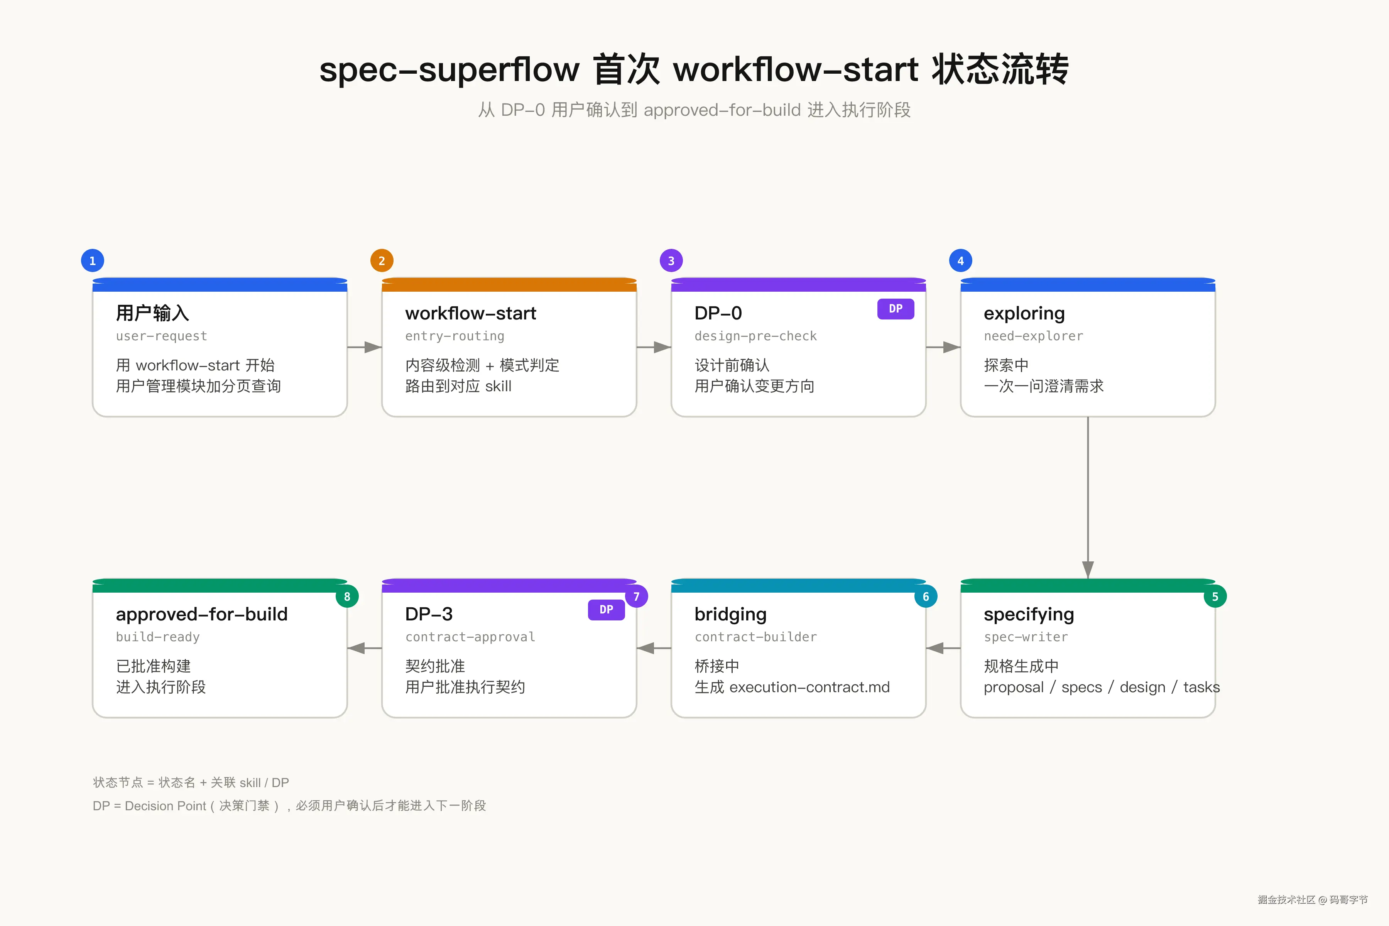This screenshot has height=926, width=1389.
Task: Click the 'need-explorer' label
Action: pos(1033,336)
